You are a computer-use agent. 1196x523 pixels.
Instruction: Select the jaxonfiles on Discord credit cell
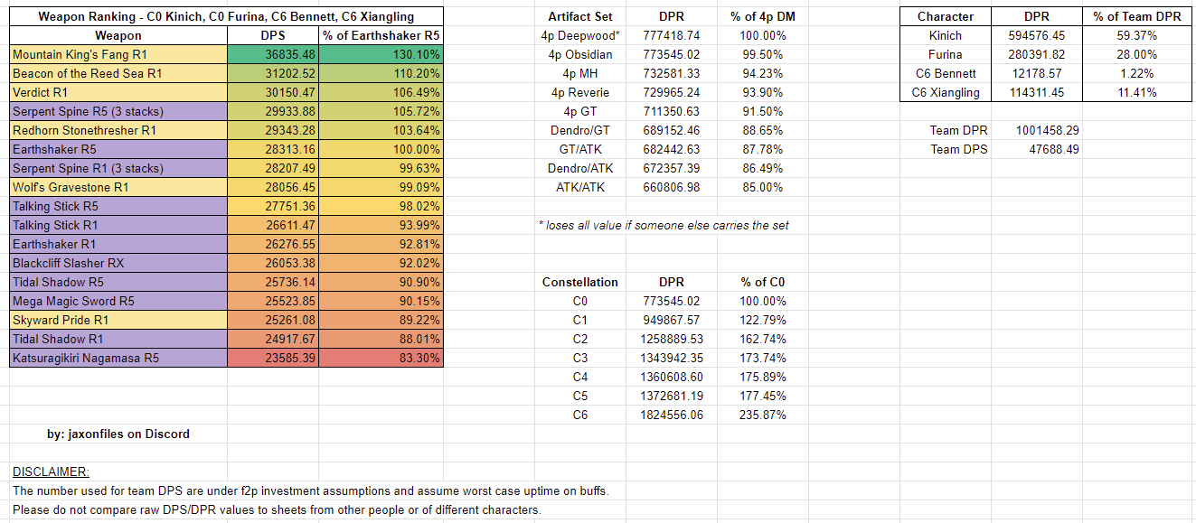[118, 434]
